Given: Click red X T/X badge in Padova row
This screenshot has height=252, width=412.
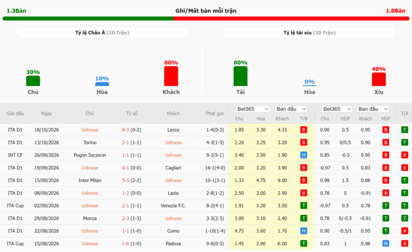Looking at the screenshot, I should [404, 244].
